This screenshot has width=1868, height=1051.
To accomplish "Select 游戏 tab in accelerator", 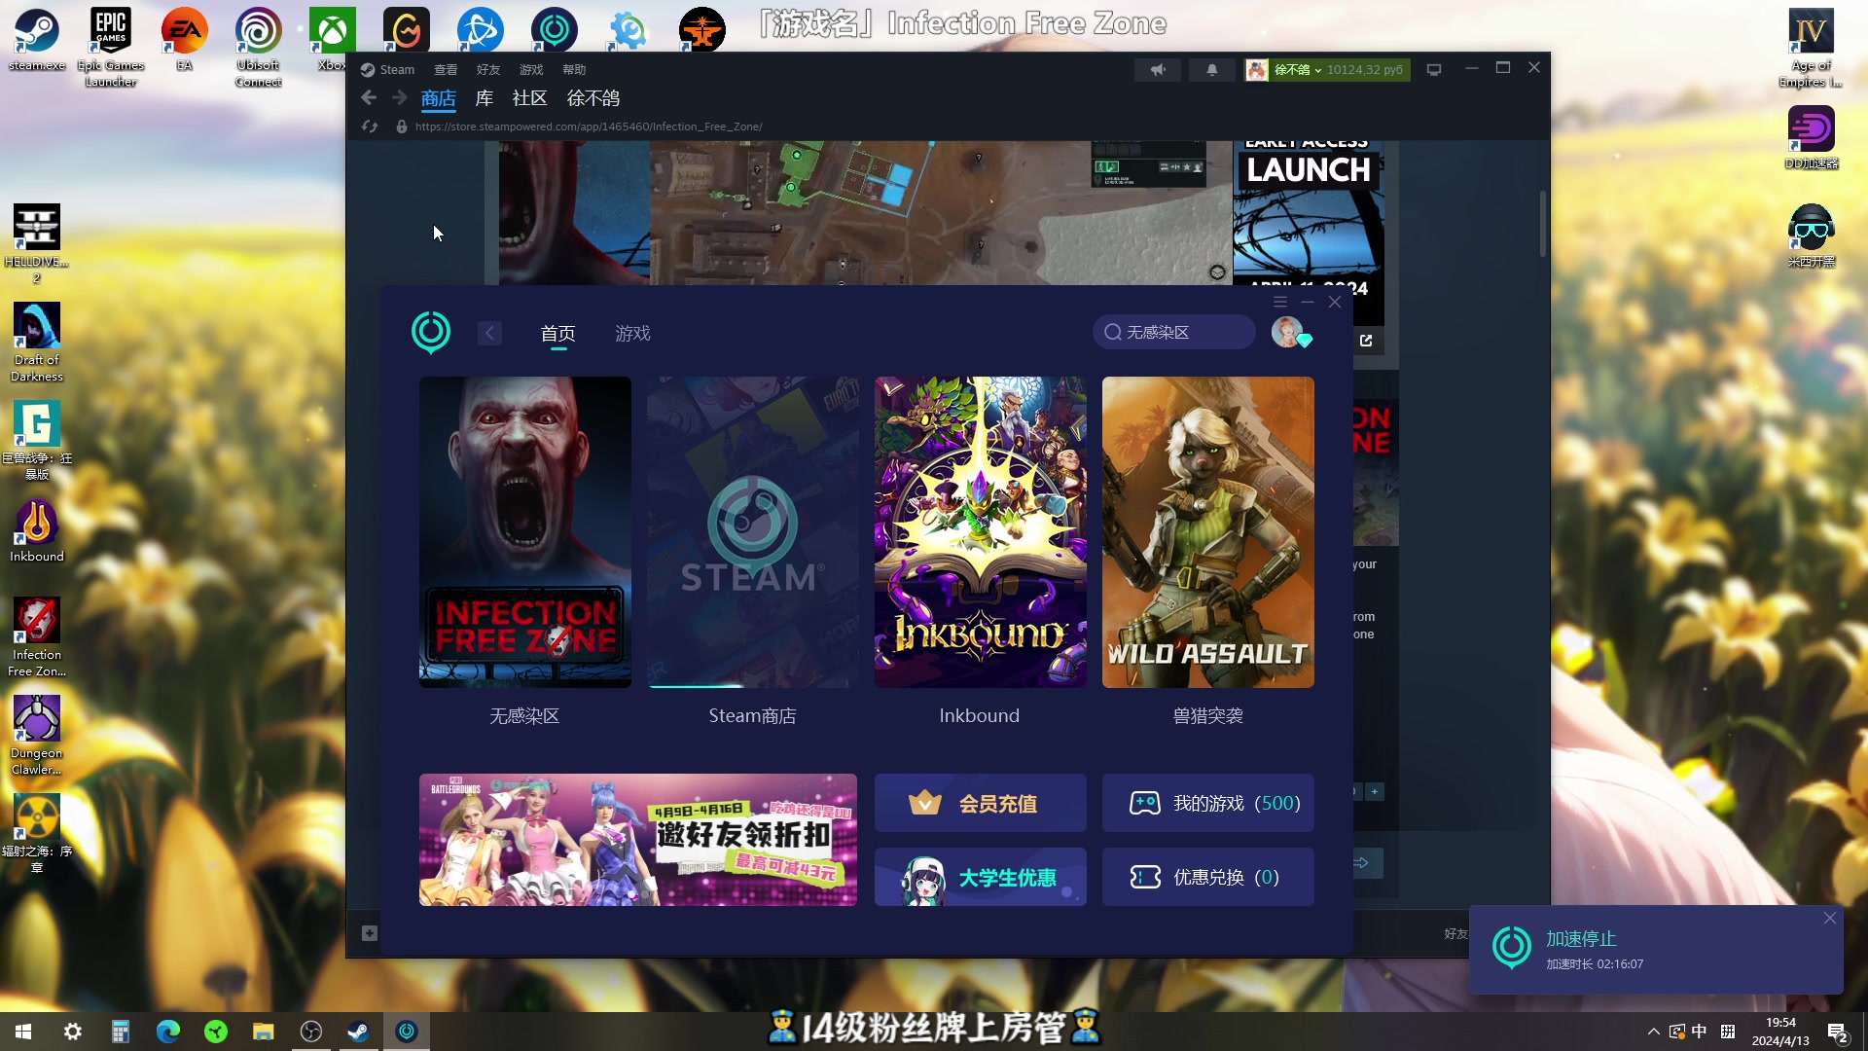I will (632, 333).
